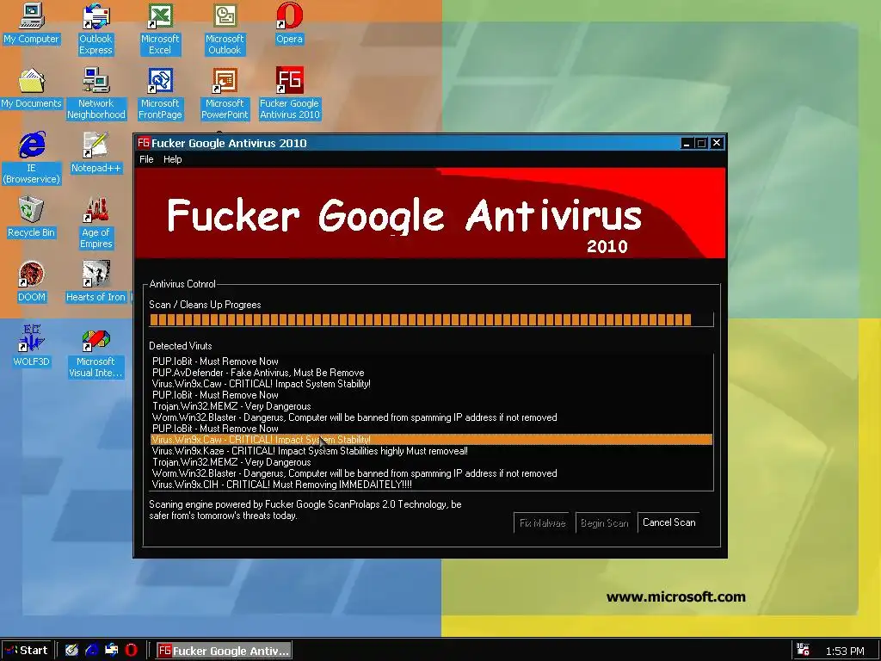Launch Microsoft PowerPoint shortcut

click(x=225, y=94)
